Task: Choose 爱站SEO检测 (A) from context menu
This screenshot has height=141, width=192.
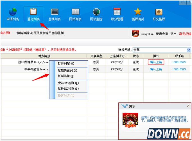Action: coord(68,83)
